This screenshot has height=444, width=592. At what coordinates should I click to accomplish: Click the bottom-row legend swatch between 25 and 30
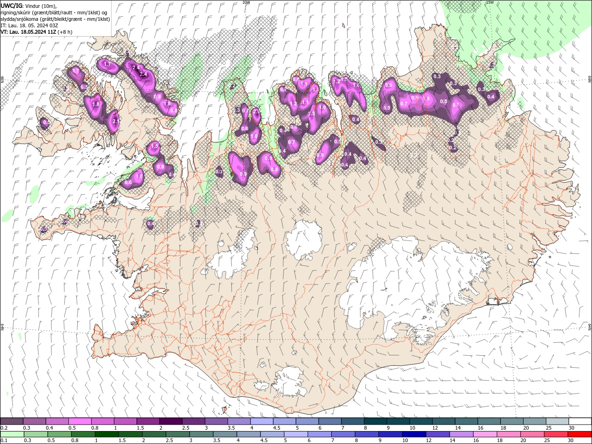(555, 434)
